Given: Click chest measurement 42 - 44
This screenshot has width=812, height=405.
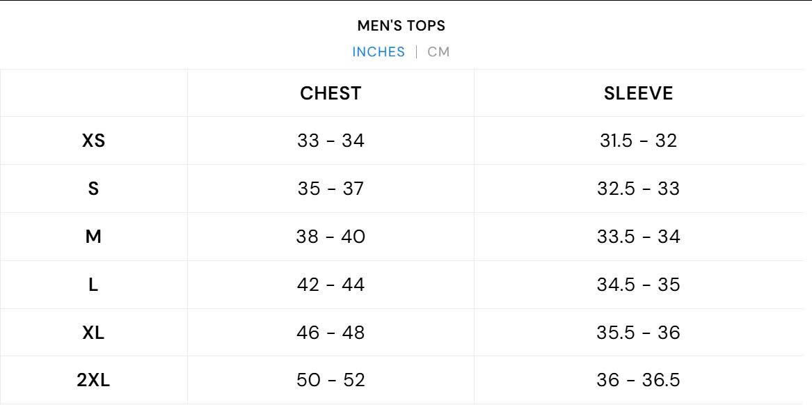Looking at the screenshot, I should [331, 285].
